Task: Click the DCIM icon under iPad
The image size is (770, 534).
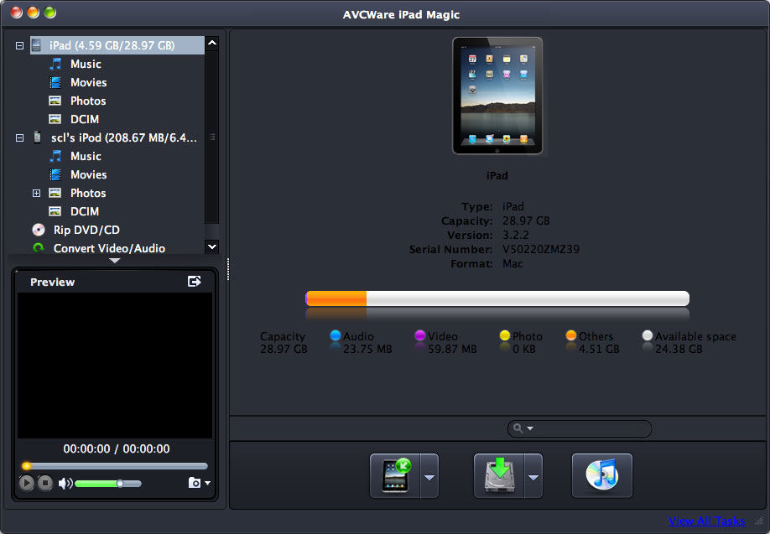Action: pos(55,119)
